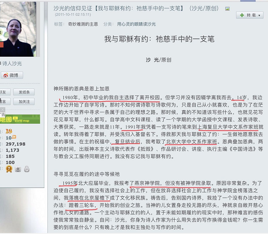Click the green world map ad banner
The width and height of the screenshot is (268, 234).
(20, 119)
